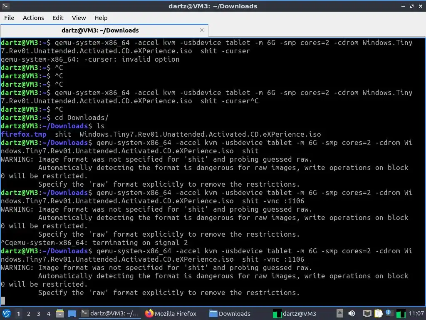Click the clock showing 11:07
426x320 pixels.
coord(416,314)
